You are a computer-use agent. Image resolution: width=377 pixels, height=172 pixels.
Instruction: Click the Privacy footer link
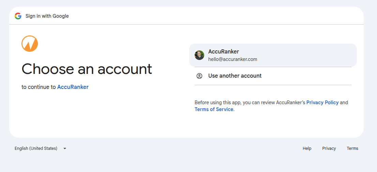pyautogui.click(x=329, y=148)
